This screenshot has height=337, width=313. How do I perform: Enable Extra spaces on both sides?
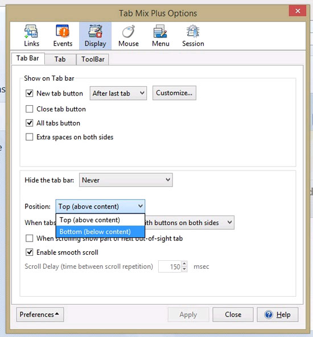(x=29, y=137)
